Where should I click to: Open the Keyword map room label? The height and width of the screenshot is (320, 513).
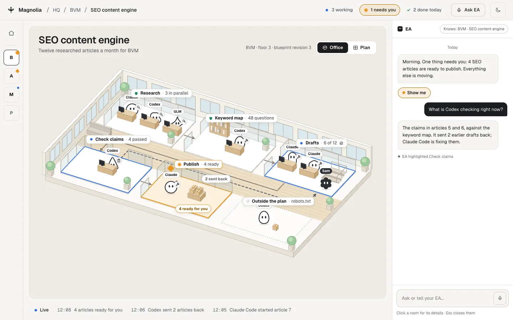pos(242,118)
